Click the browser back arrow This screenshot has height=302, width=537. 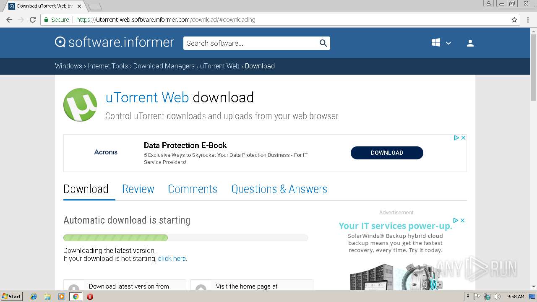coord(9,20)
